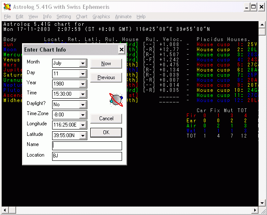Click the "Pluto" row label
Image resolution: width=267 pixels, height=215 pixels.
tap(12, 90)
